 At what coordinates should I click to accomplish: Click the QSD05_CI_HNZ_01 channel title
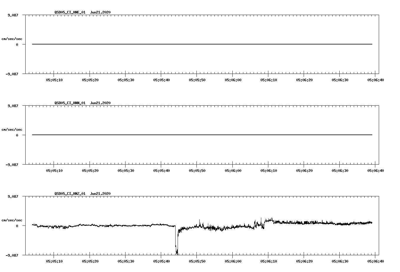pos(70,194)
